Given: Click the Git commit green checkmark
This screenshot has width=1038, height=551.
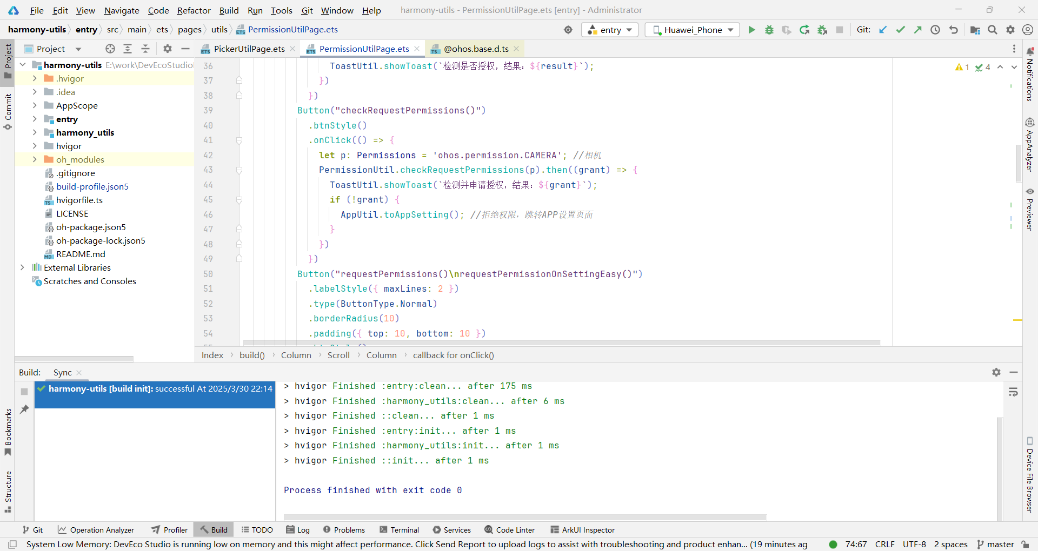Looking at the screenshot, I should (x=900, y=30).
